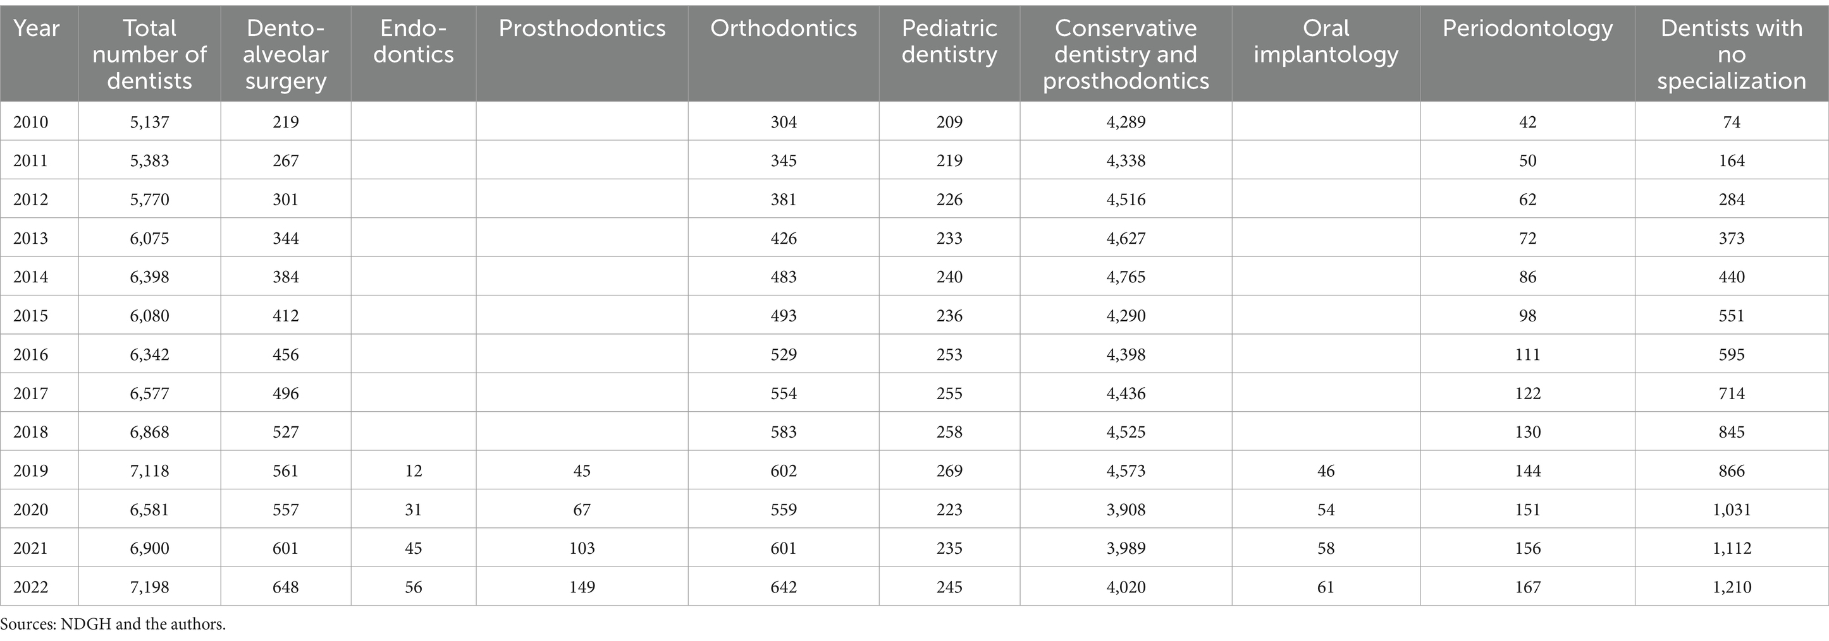Click the Pediatric dentistry header

coord(949,41)
